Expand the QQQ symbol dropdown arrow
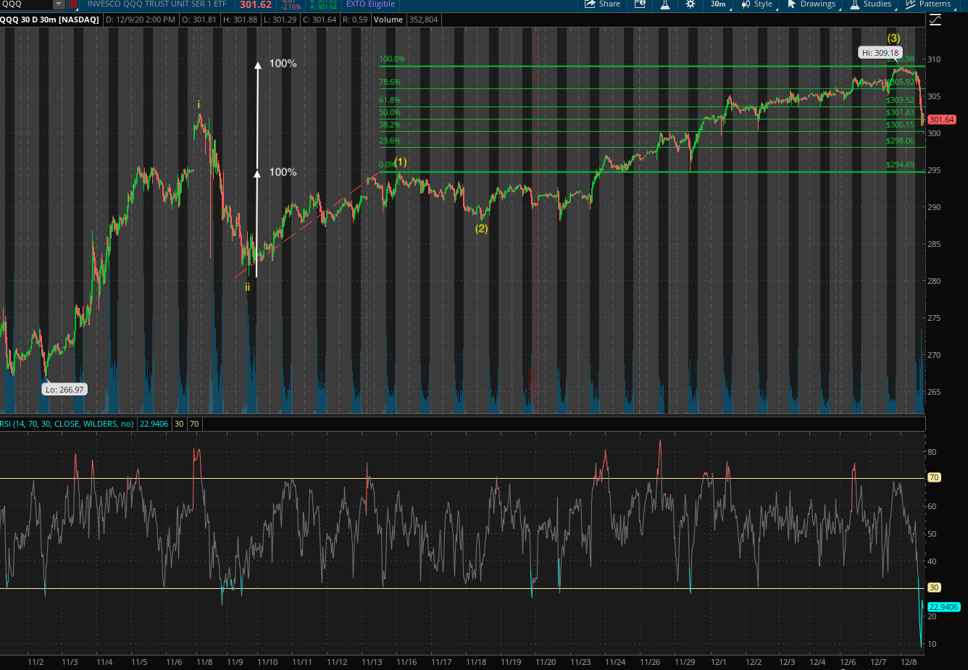Screen dimensions: 968x670 point(59,4)
